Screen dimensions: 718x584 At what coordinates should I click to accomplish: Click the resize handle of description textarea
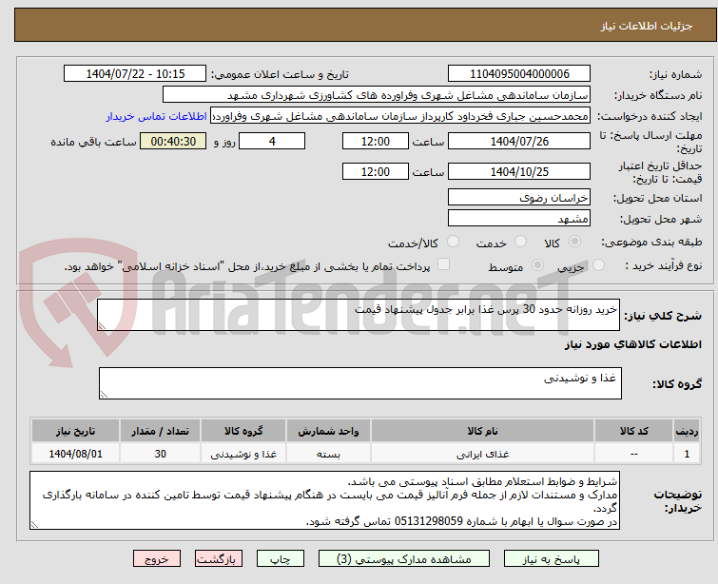(102, 326)
